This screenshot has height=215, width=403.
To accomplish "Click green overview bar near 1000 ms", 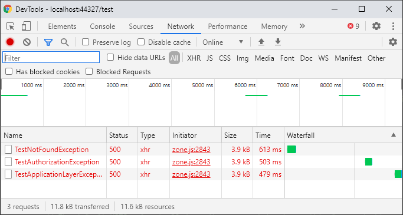I will coord(14,95).
